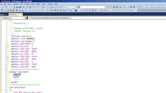The image size is (166, 93).
Task: Open the Edit menu
Action: 5,4
